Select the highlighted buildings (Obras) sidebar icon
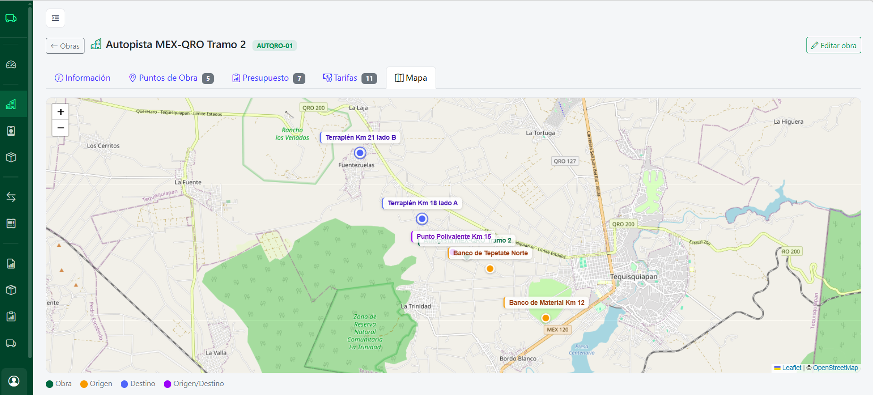 11,104
